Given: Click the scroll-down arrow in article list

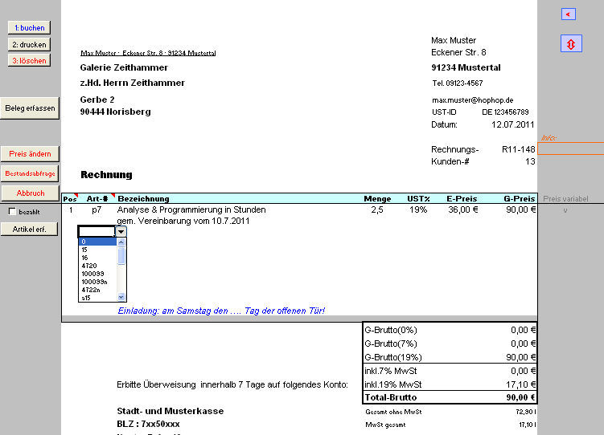Looking at the screenshot, I should pyautogui.click(x=122, y=296).
